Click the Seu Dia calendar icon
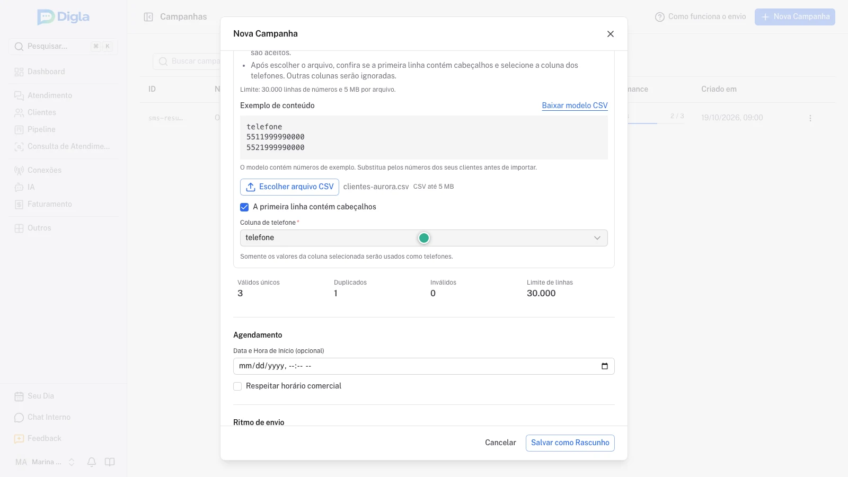 point(19,396)
